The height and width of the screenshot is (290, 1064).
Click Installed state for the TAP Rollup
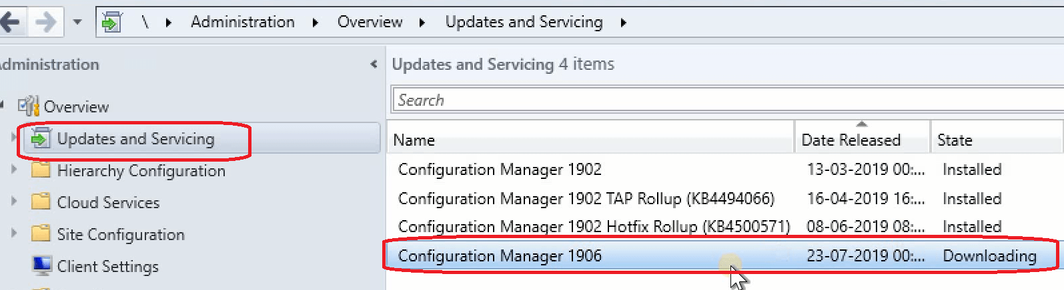(x=972, y=199)
